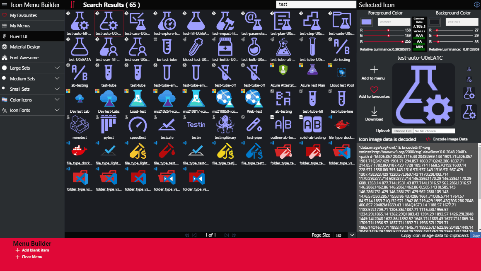481x271 pixels.
Task: Switch to Material Design icon set
Action: (x=32, y=47)
